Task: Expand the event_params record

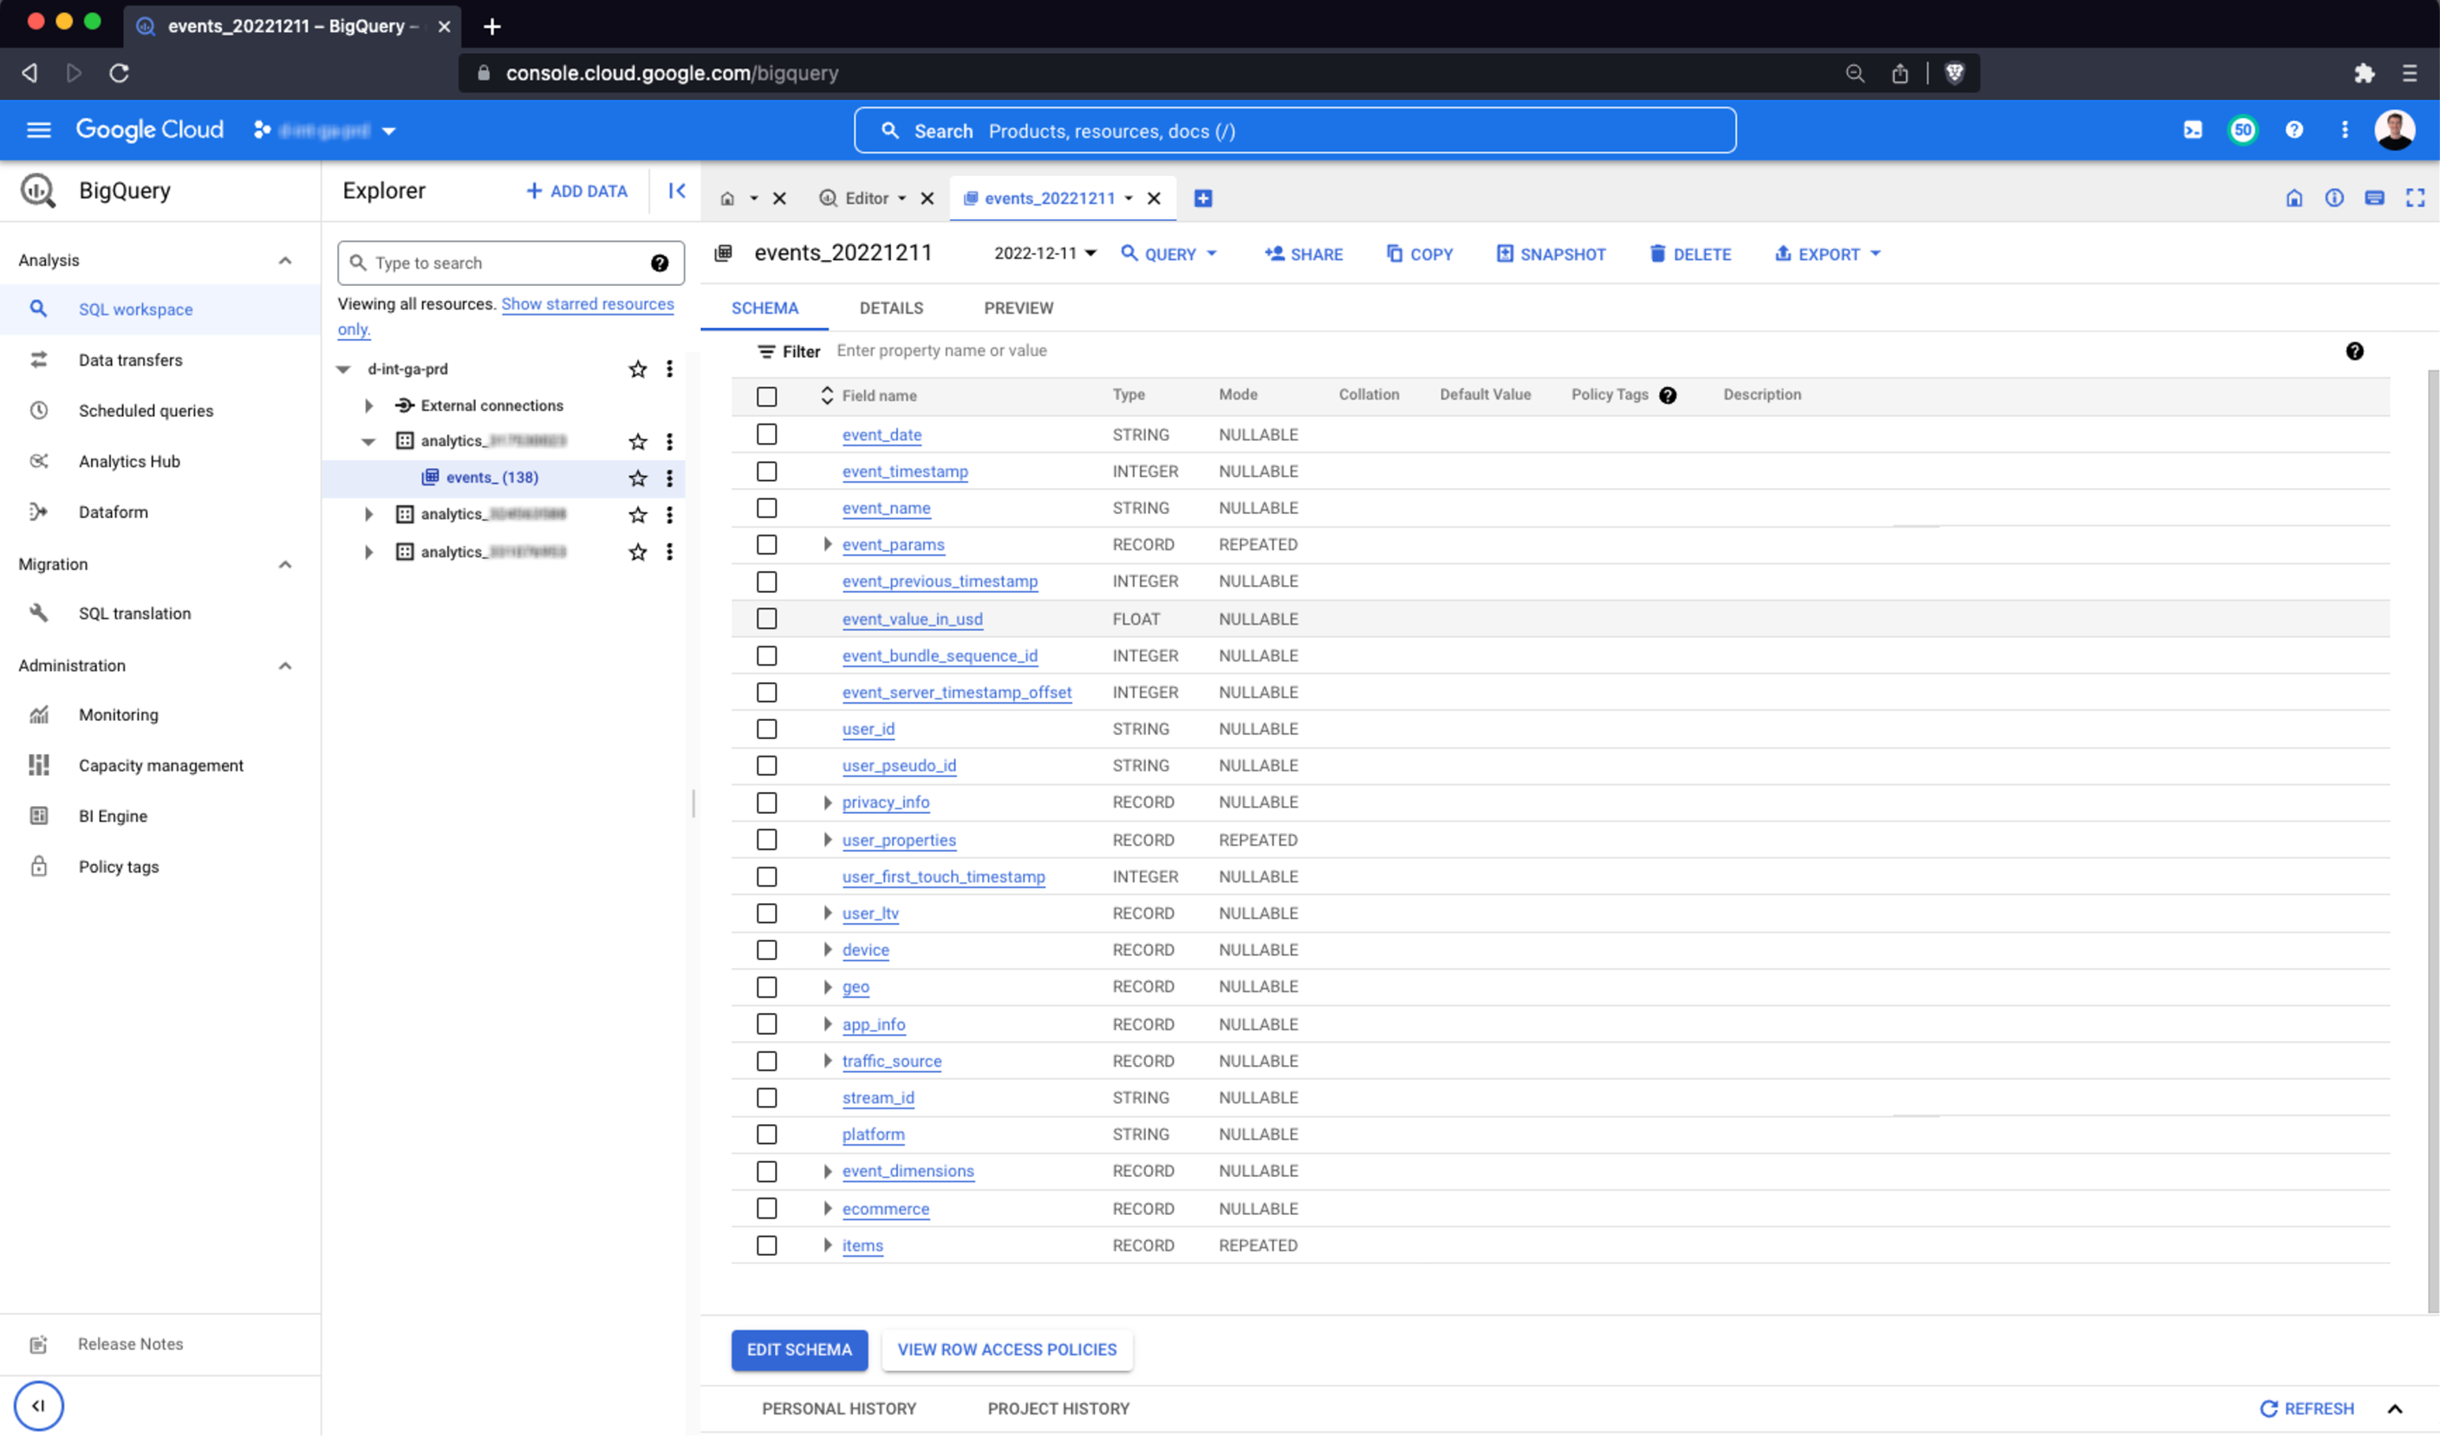Action: click(827, 545)
